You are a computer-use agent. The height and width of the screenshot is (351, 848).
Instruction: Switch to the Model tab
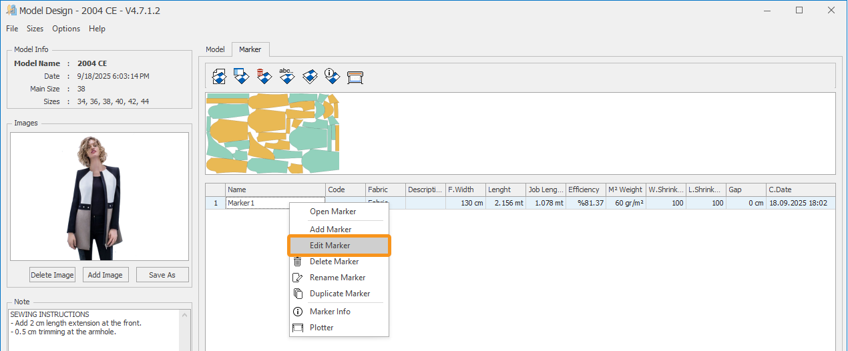point(215,49)
